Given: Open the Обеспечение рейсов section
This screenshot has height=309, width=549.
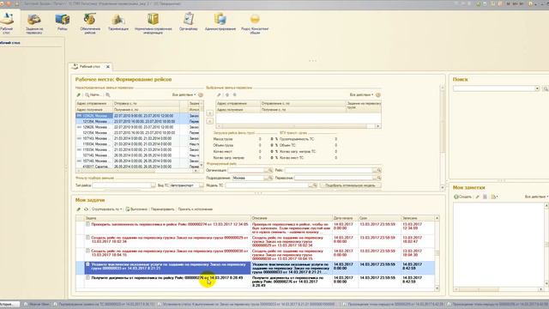Looking at the screenshot, I should [x=90, y=23].
